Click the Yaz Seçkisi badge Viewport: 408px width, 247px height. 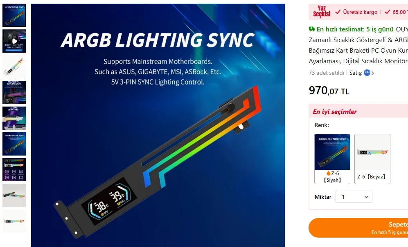(322, 11)
